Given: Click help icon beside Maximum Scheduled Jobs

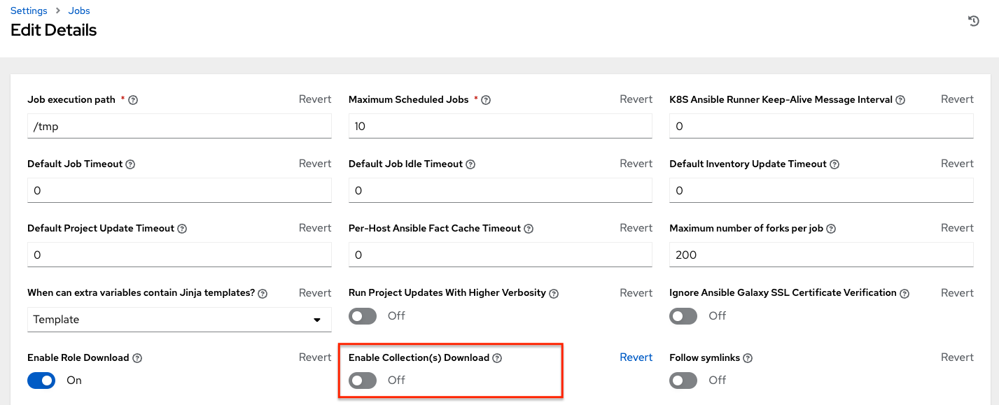Looking at the screenshot, I should click(x=487, y=99).
